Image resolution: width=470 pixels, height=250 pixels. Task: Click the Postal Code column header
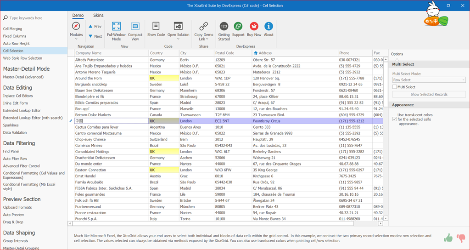click(x=233, y=53)
